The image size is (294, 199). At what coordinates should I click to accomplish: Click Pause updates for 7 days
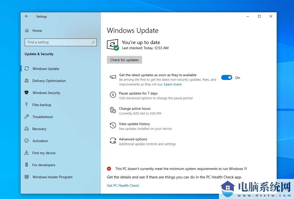click(x=138, y=93)
